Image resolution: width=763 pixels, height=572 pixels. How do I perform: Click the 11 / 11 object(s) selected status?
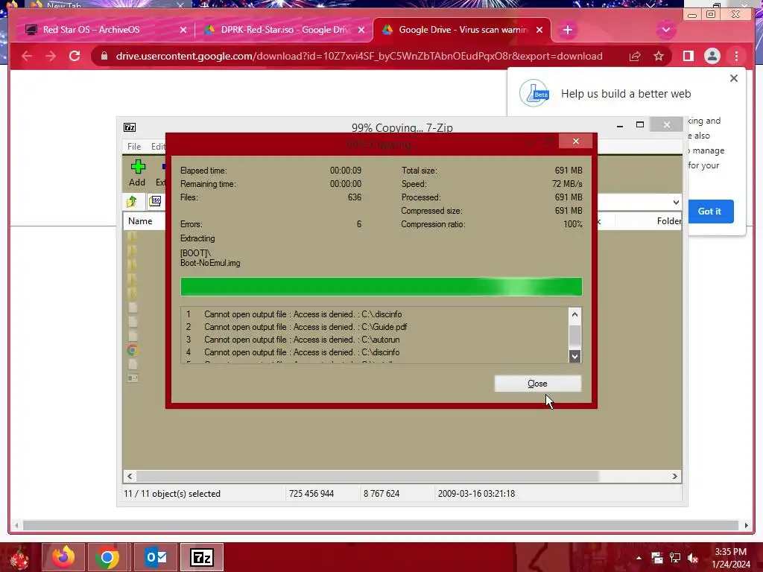(172, 494)
